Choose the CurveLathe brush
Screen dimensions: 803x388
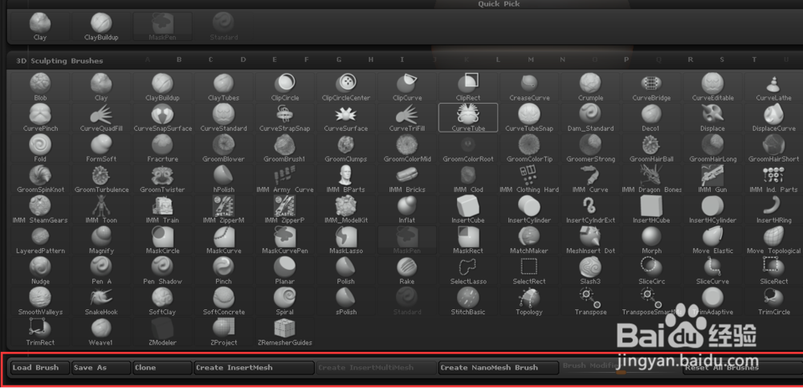tap(773, 87)
